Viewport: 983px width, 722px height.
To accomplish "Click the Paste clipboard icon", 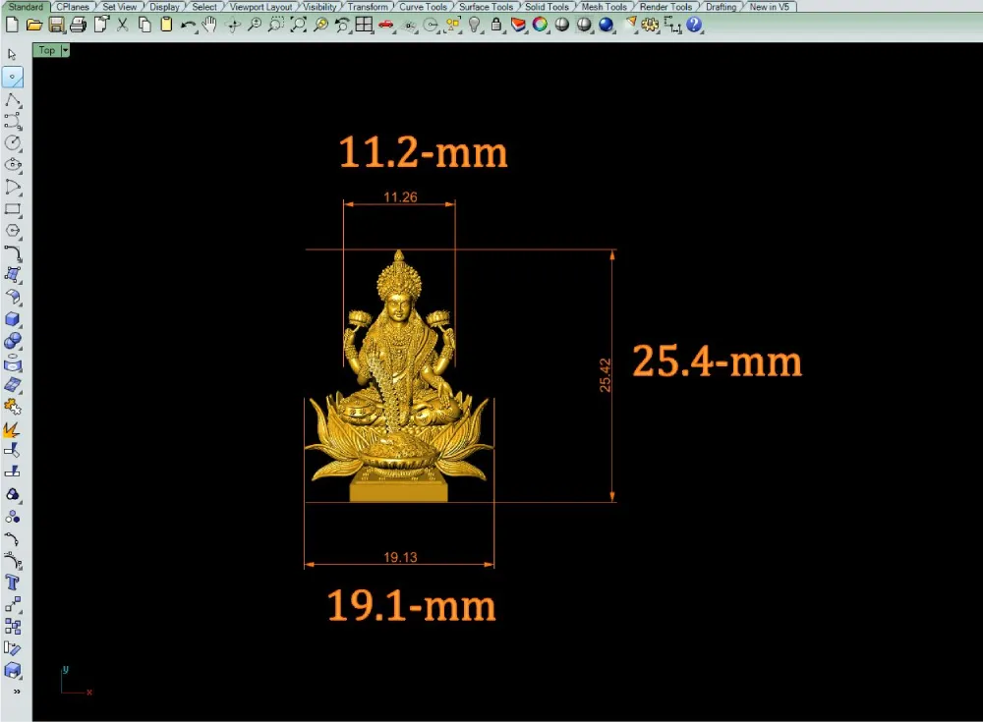I will click(x=166, y=26).
